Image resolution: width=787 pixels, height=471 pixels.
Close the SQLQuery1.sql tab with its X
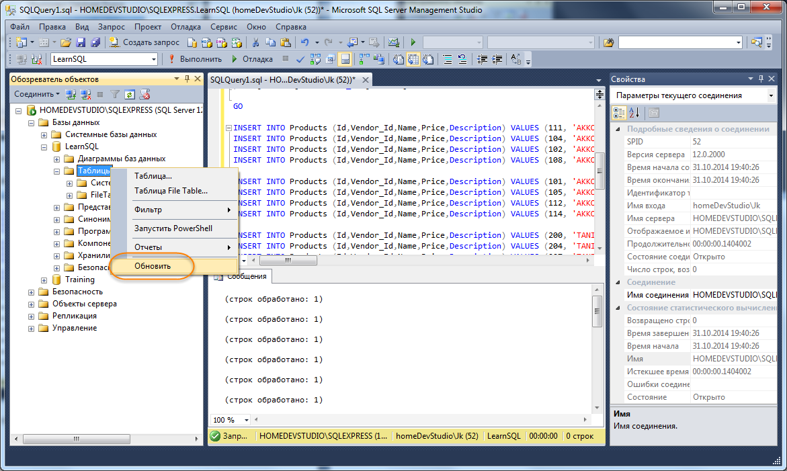coord(366,80)
